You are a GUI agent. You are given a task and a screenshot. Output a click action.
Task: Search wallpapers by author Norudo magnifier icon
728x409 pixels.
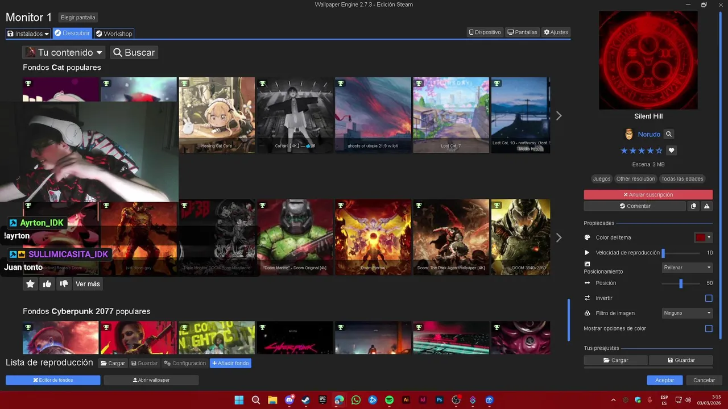click(669, 134)
